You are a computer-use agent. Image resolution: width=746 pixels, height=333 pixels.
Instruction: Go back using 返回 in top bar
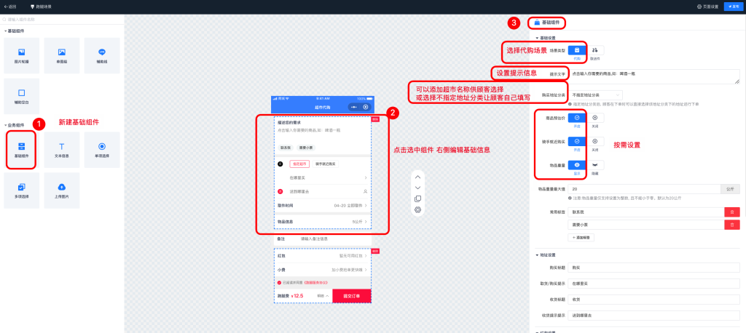coord(10,7)
